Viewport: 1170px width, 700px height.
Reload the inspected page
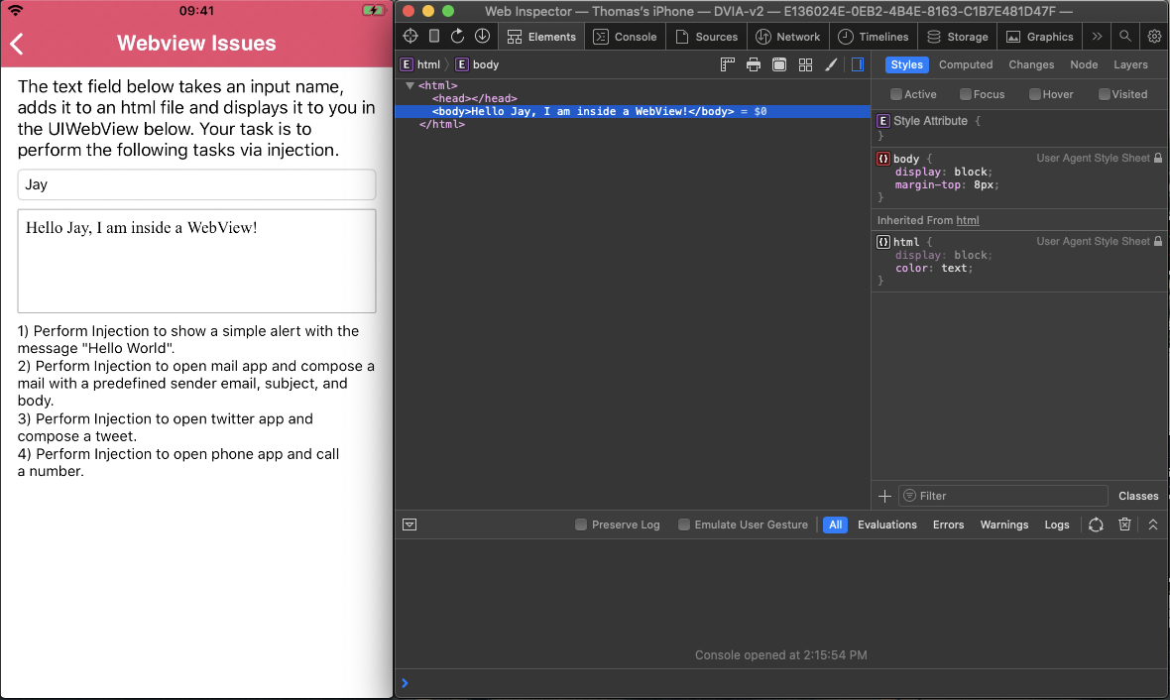(457, 35)
